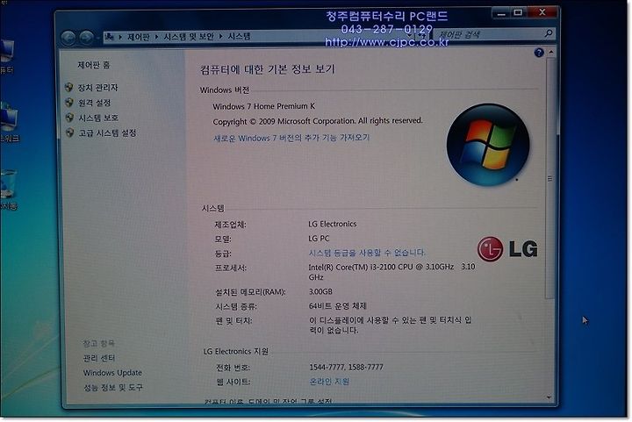Open 관리 센터 link
This screenshot has width=632, height=422.
pos(98,358)
